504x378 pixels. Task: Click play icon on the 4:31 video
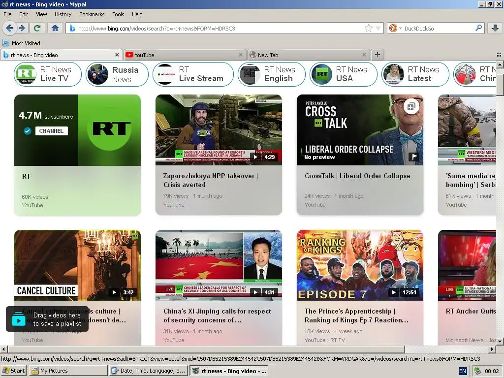coord(255,292)
